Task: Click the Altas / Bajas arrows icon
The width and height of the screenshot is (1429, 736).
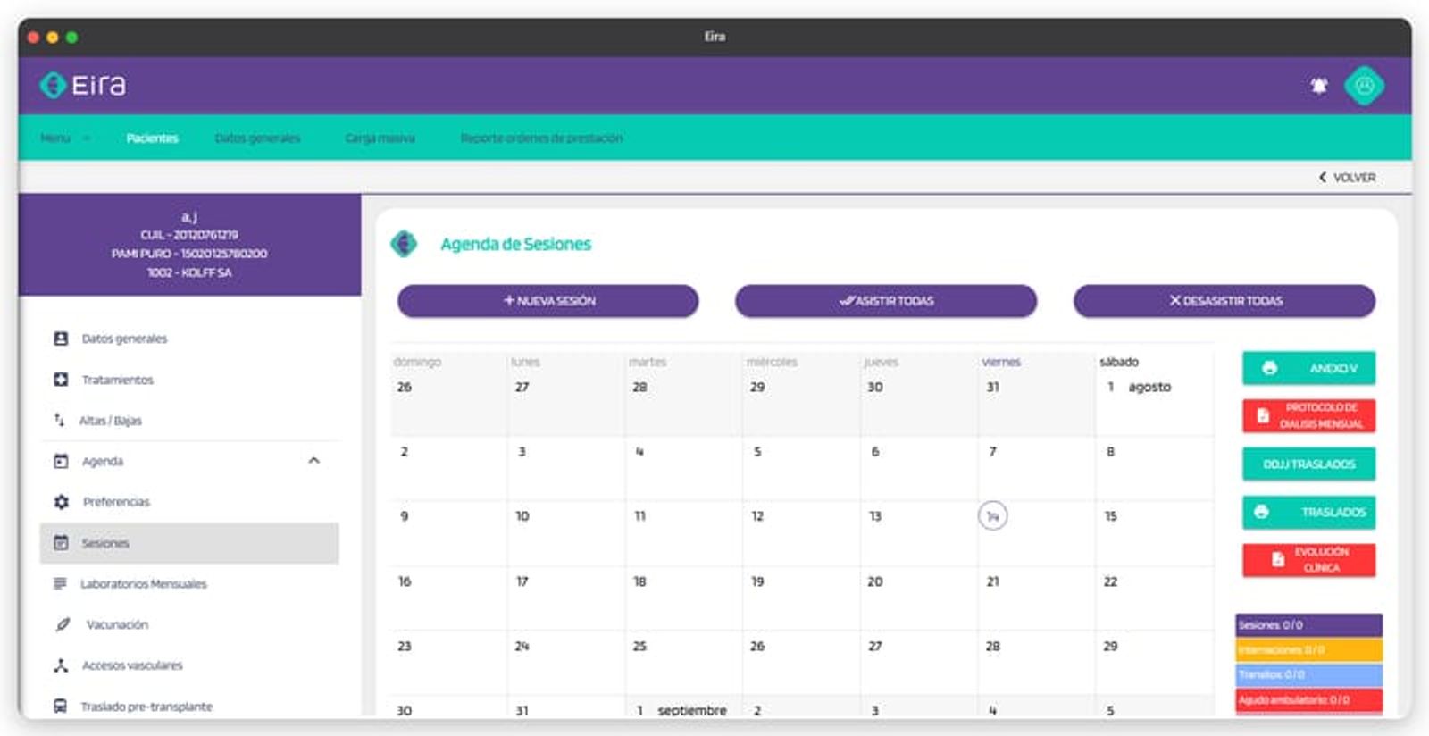Action: click(59, 420)
